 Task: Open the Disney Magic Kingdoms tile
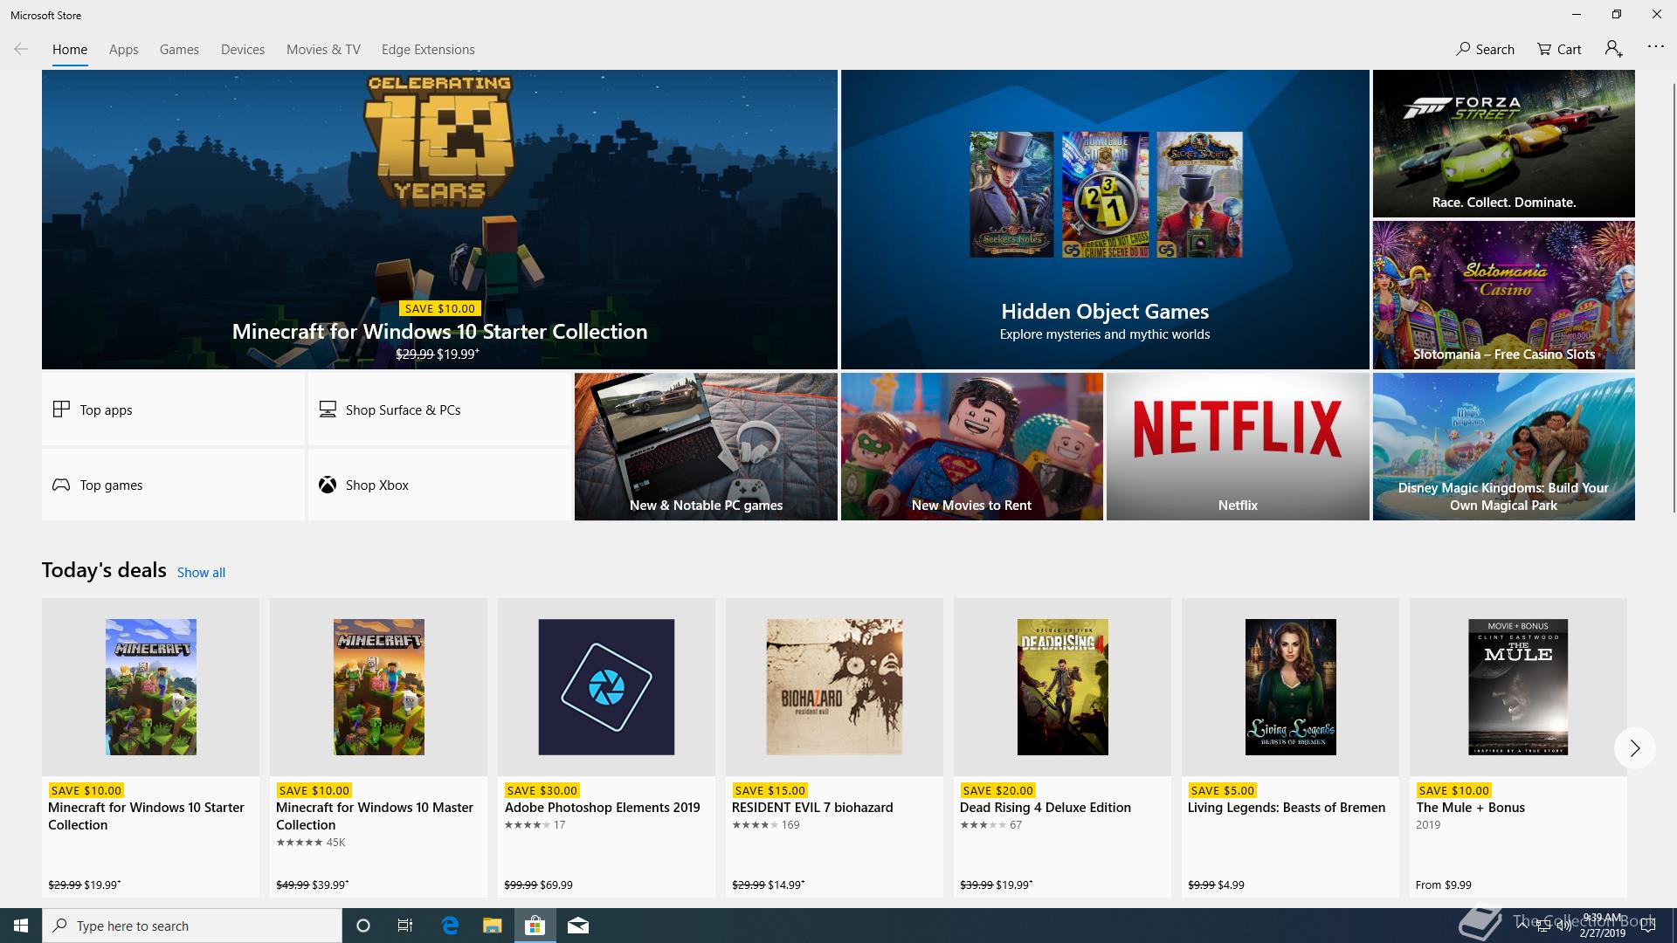[x=1503, y=447]
